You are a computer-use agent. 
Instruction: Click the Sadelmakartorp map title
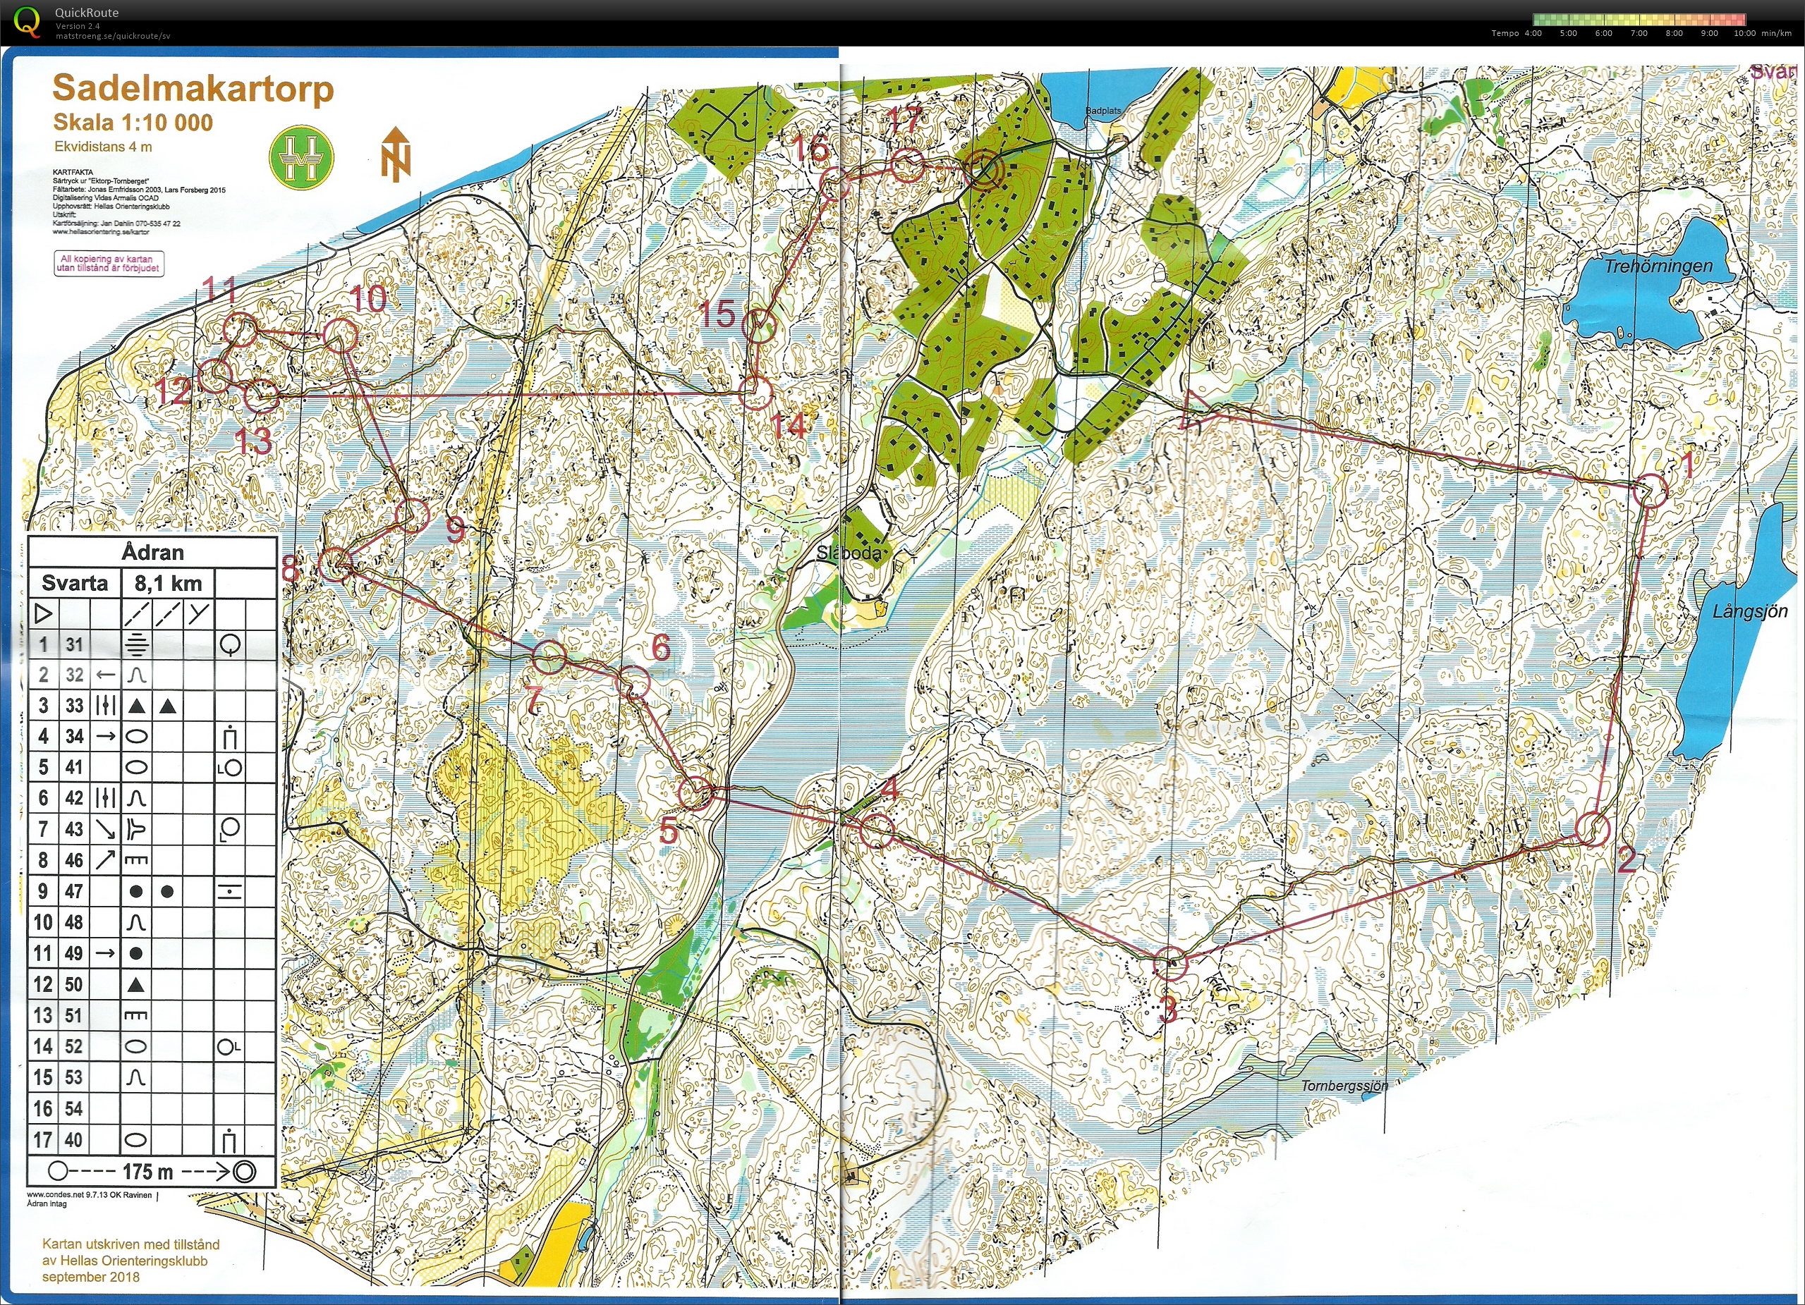(193, 89)
